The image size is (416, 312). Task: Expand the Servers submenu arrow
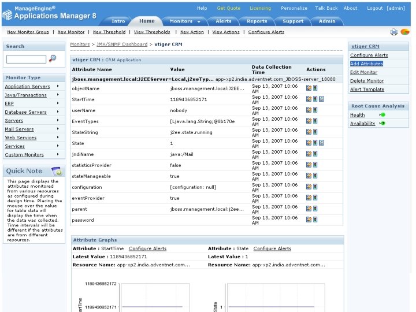point(58,120)
